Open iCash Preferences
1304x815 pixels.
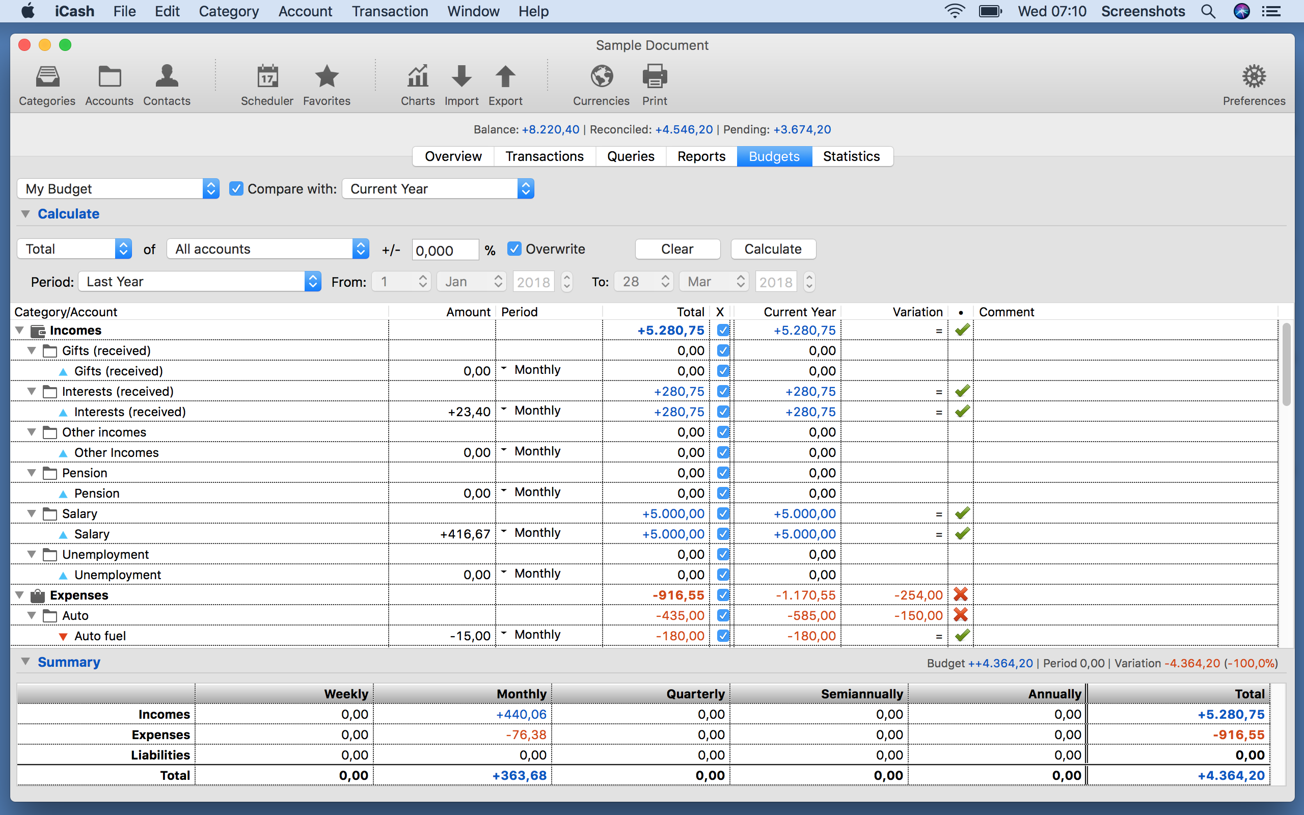[x=1254, y=84]
